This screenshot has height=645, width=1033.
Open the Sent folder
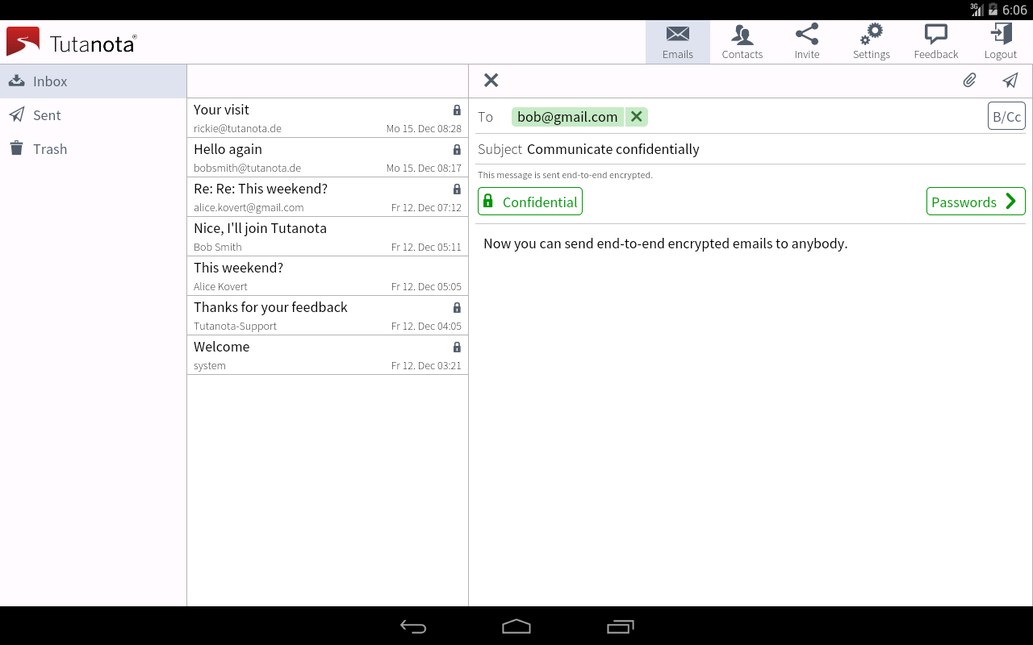pyautogui.click(x=47, y=115)
